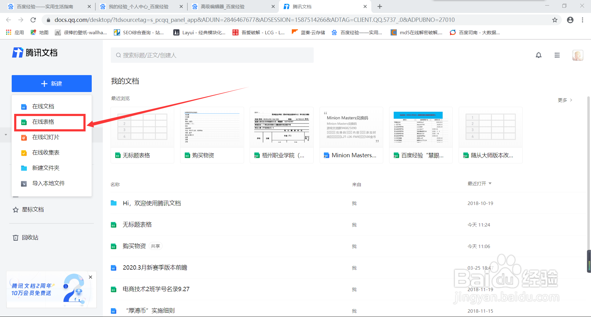The height and width of the screenshot is (317, 591).
Task: Click the 回收站 trash icon
Action: [x=16, y=238]
